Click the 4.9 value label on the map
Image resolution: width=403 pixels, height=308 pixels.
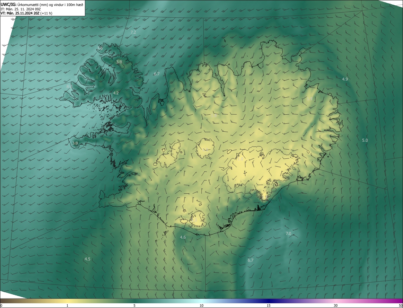pos(345,79)
